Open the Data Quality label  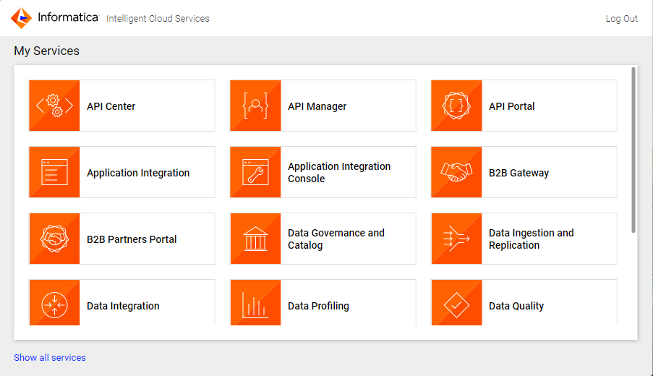click(516, 306)
